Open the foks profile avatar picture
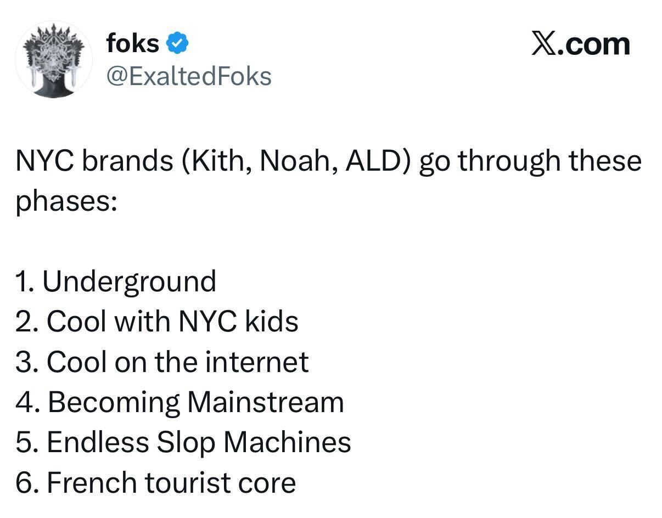 [x=54, y=60]
